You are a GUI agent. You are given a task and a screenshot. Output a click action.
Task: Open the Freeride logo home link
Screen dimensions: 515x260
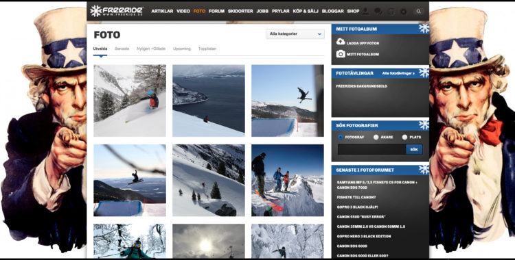pos(117,11)
